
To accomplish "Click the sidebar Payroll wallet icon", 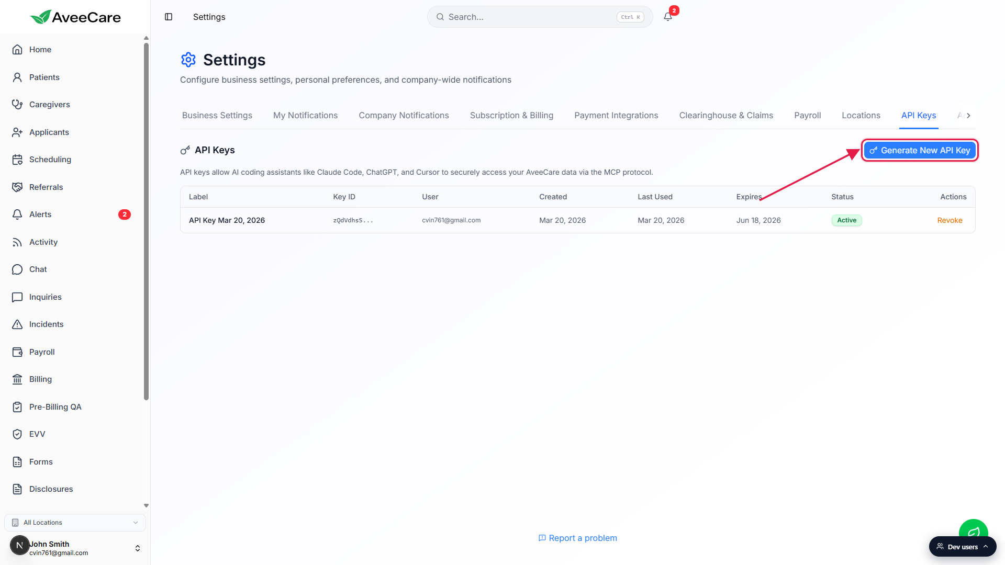I will click(17, 352).
